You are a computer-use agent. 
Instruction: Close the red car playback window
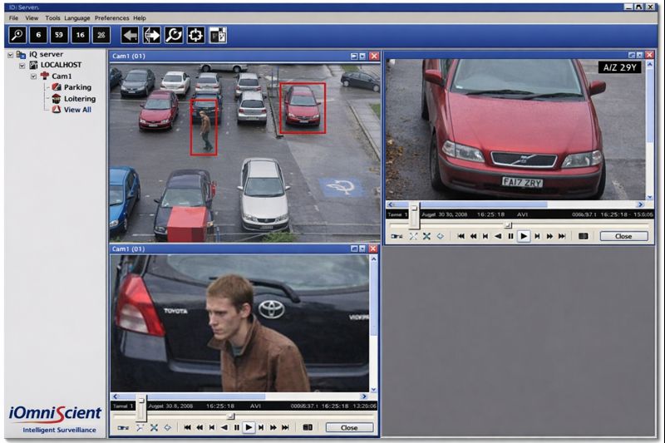click(x=624, y=236)
